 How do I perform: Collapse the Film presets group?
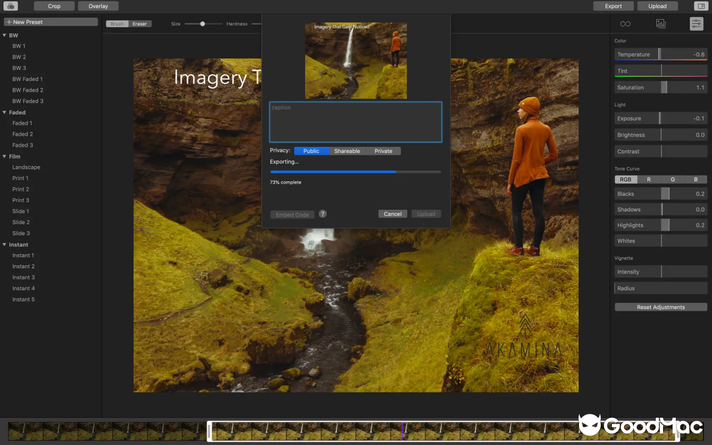pyautogui.click(x=4, y=156)
